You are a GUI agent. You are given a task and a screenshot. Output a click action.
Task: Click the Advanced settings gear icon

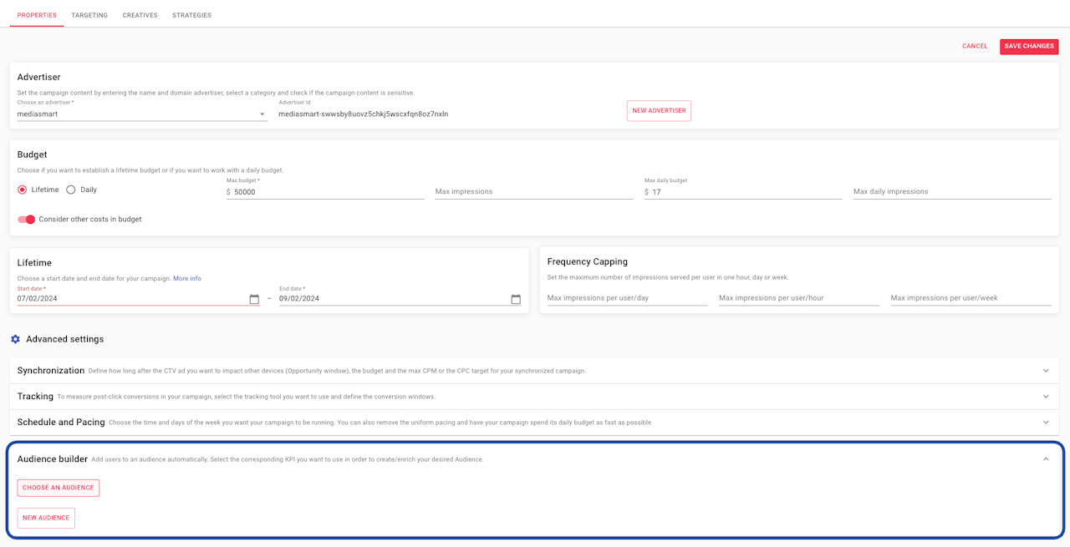click(15, 339)
